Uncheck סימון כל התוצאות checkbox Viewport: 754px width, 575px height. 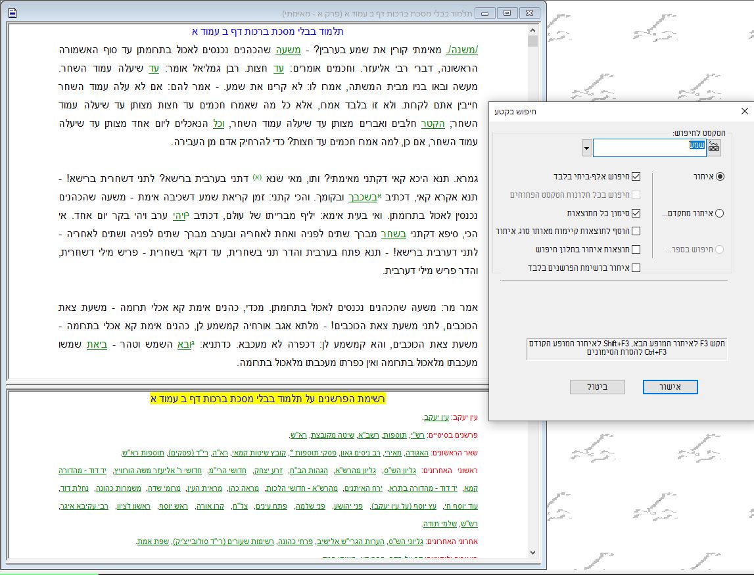coord(636,213)
